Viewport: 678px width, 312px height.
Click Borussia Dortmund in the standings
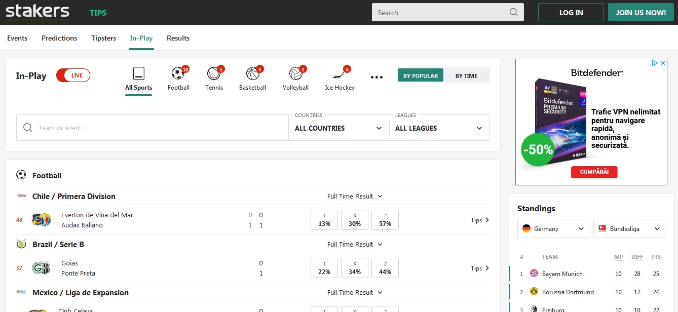[x=568, y=292]
